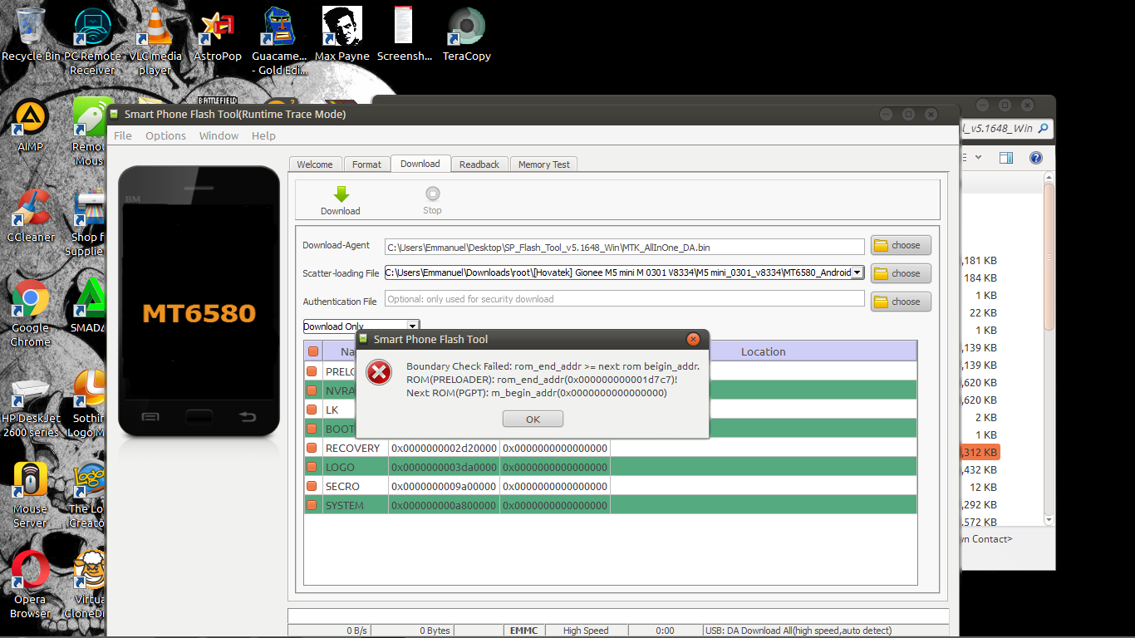Uncheck the SECRO partition checkbox
The image size is (1135, 638).
tap(312, 486)
